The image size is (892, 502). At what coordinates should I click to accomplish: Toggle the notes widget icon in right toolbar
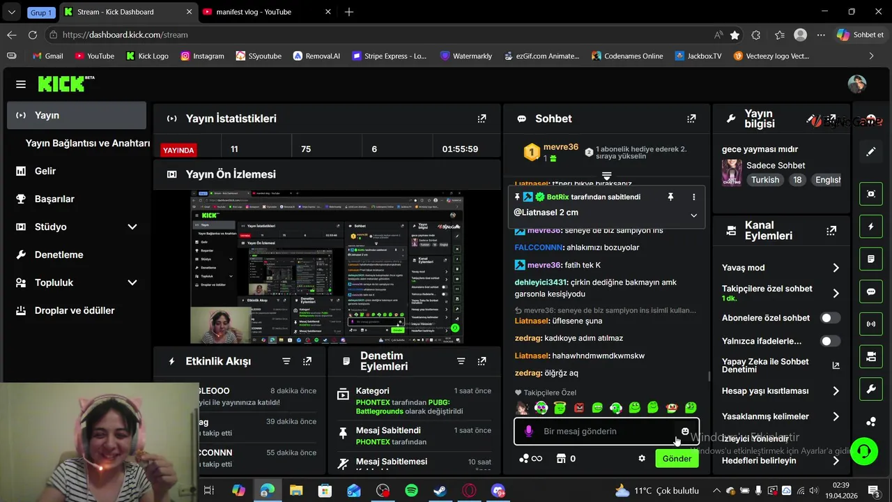871,259
